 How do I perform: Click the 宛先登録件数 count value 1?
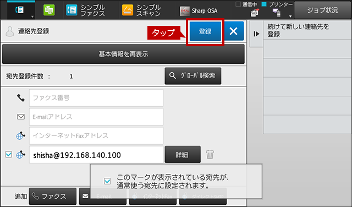click(x=71, y=77)
